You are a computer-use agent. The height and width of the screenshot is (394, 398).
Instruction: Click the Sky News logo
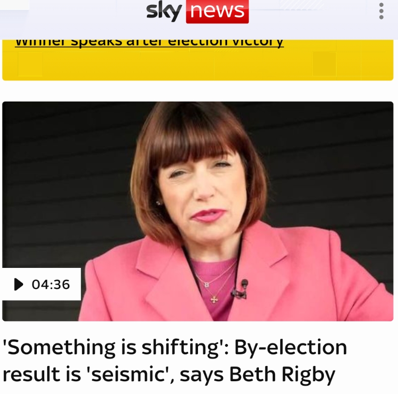pos(198,12)
